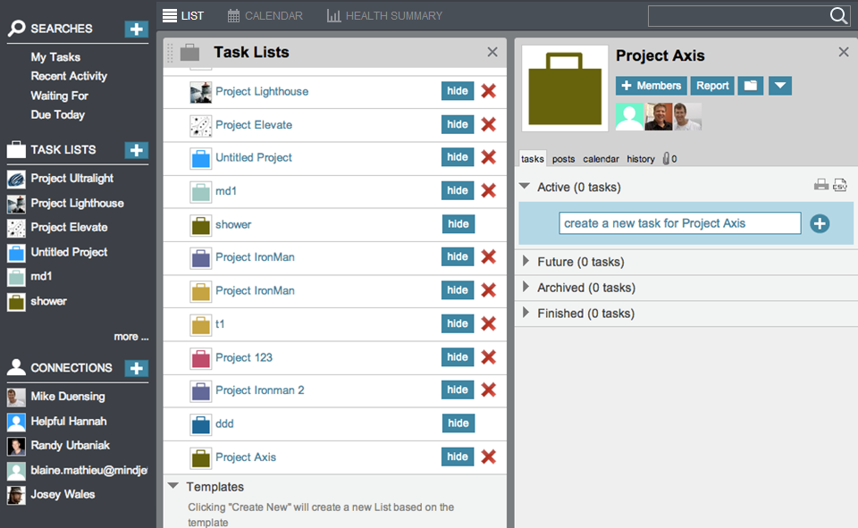Image resolution: width=858 pixels, height=528 pixels.
Task: Open the dropdown arrow beside folder button
Action: pyautogui.click(x=779, y=86)
